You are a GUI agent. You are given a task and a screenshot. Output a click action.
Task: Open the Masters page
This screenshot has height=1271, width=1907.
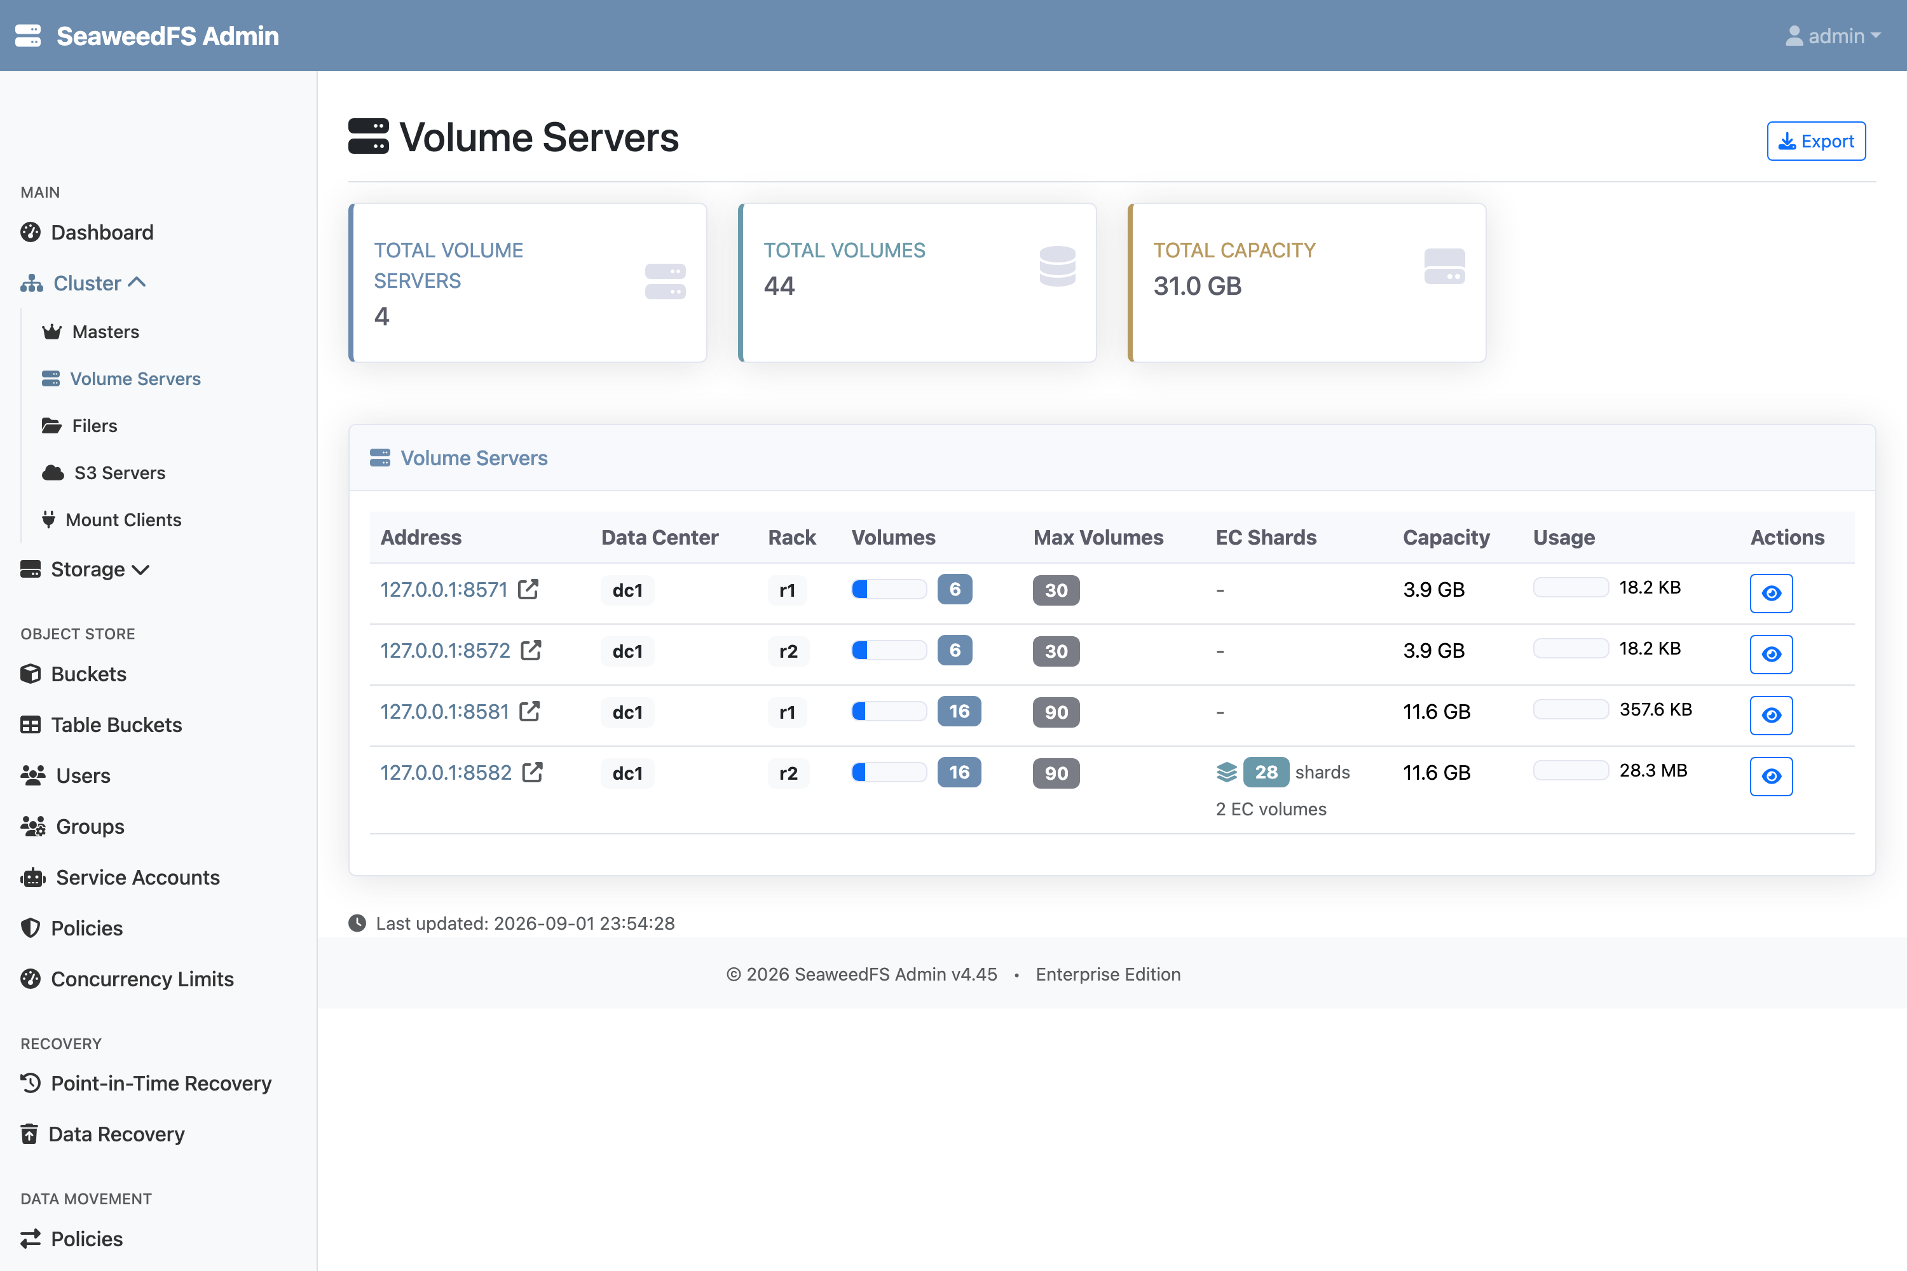click(91, 332)
